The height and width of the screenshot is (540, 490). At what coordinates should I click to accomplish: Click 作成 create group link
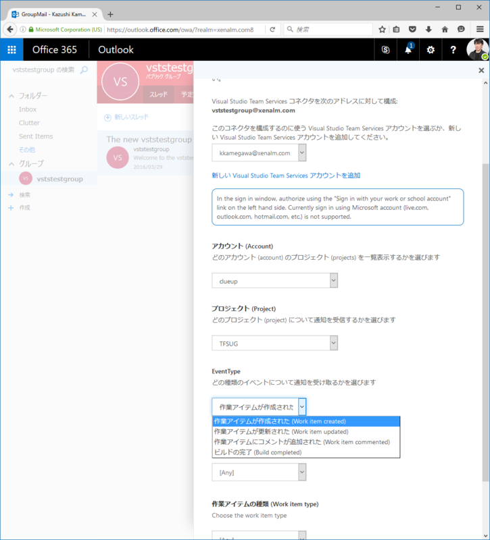point(24,208)
